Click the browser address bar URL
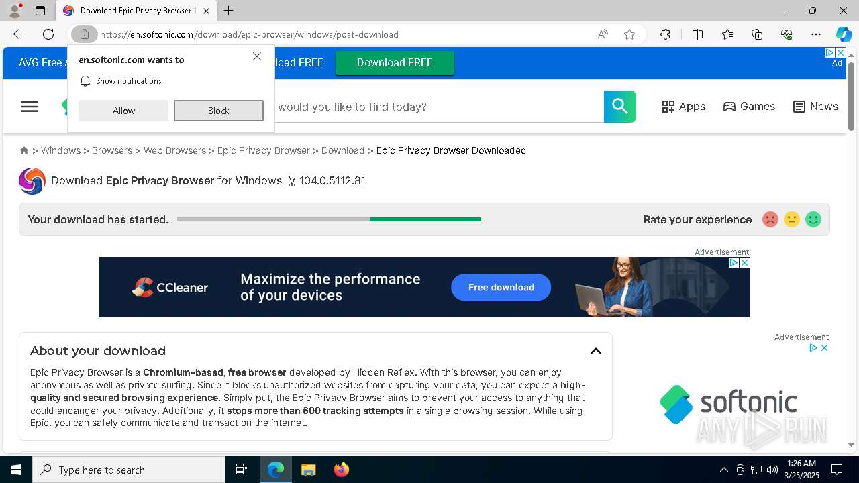The width and height of the screenshot is (859, 483). click(249, 34)
